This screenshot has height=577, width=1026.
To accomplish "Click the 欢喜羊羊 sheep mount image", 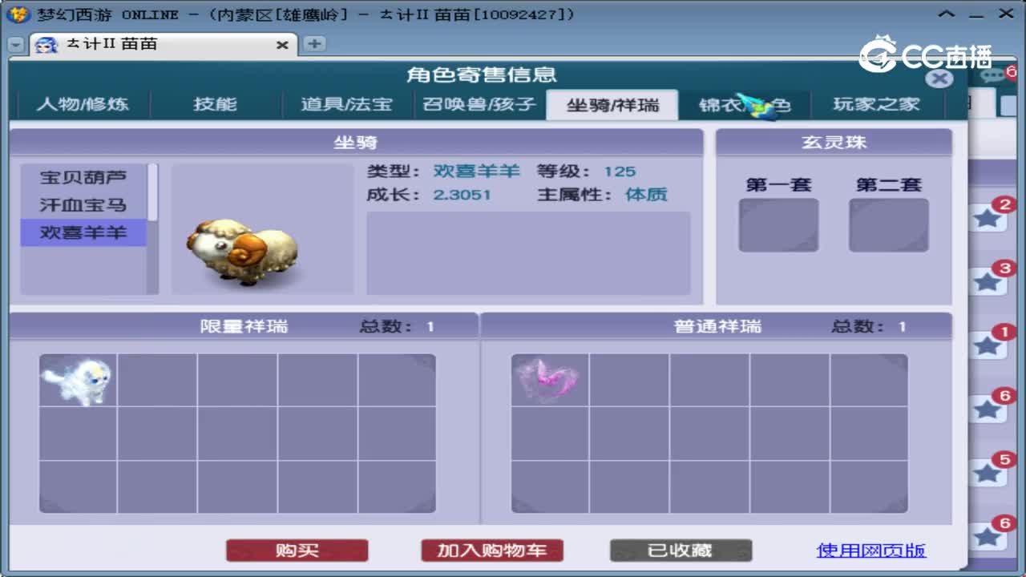I will (x=244, y=252).
